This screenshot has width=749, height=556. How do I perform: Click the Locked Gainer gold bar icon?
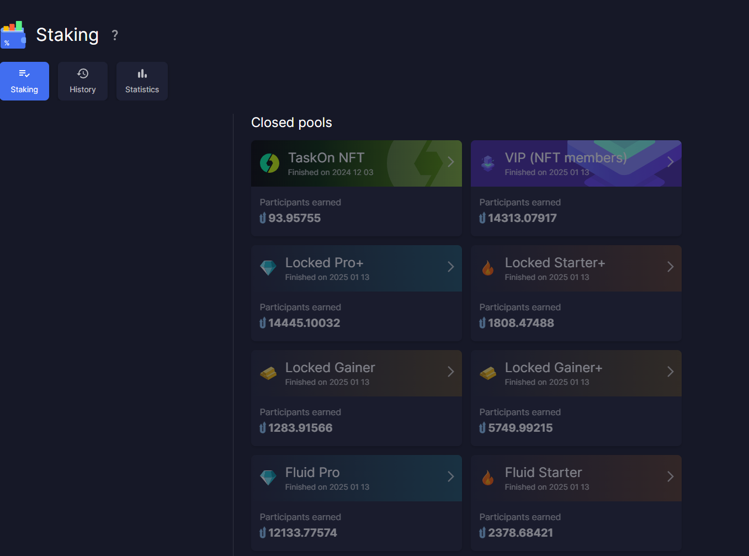pos(268,373)
